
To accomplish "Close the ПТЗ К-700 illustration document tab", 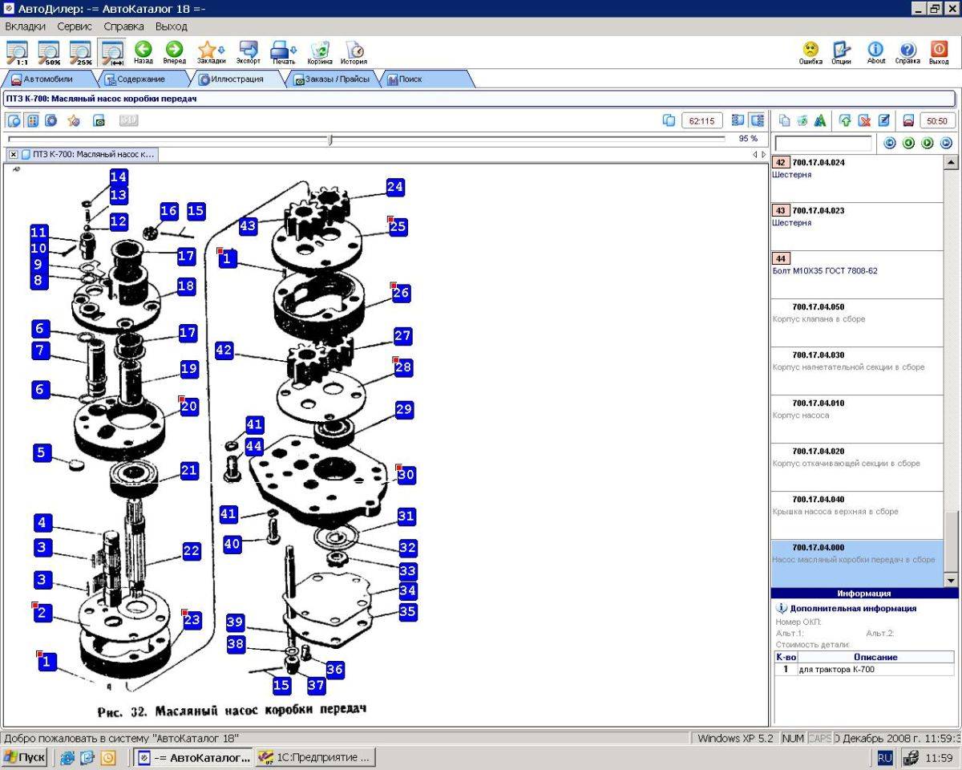I will coord(14,154).
